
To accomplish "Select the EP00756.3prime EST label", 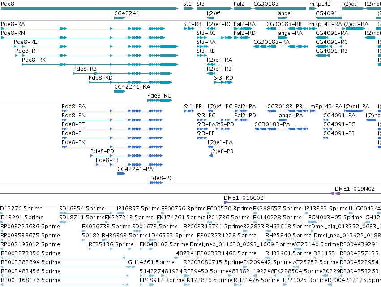I will pos(184,209).
